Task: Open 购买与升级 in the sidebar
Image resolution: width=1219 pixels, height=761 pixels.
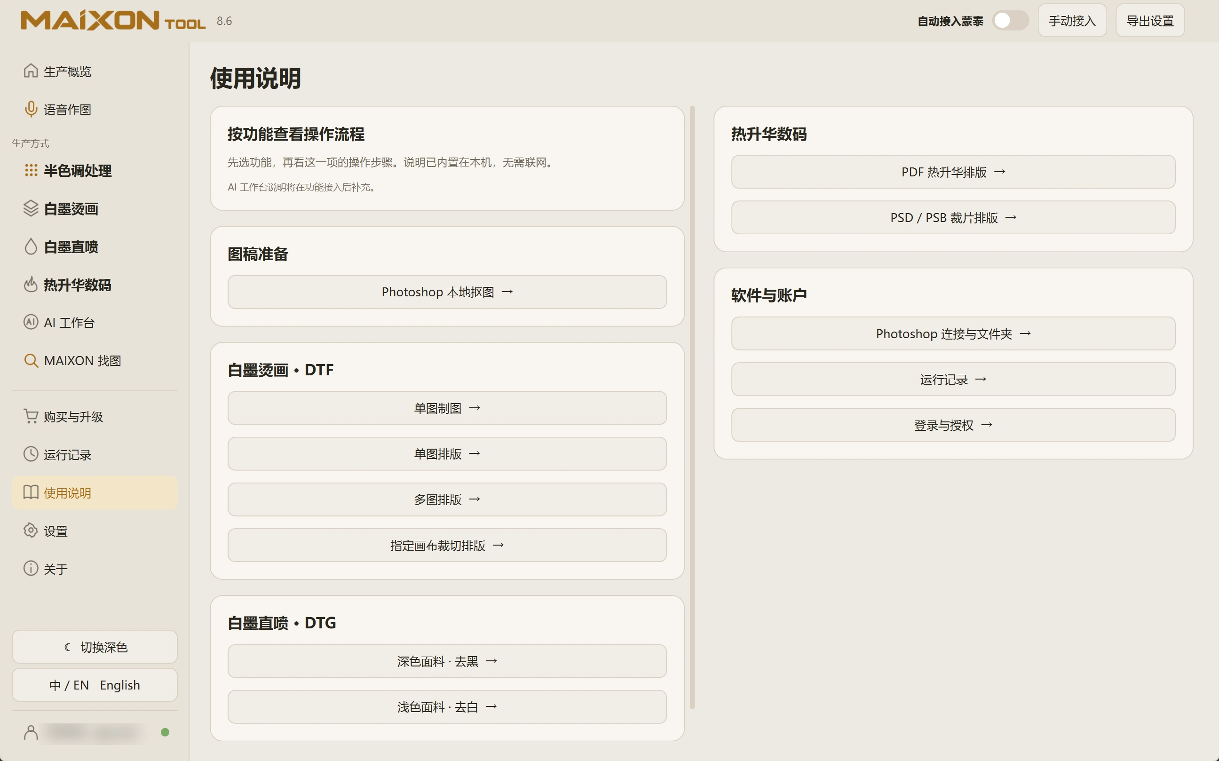Action: tap(95, 416)
